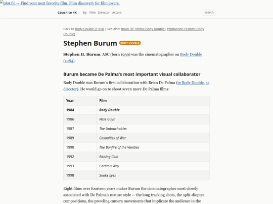Browse by Film in the navigation
The width and height of the screenshot is (273, 204).
(x=93, y=13)
